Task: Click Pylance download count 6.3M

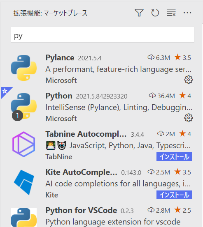Action: [x=159, y=57]
